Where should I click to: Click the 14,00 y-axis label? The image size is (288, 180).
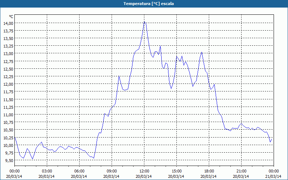click(8, 23)
